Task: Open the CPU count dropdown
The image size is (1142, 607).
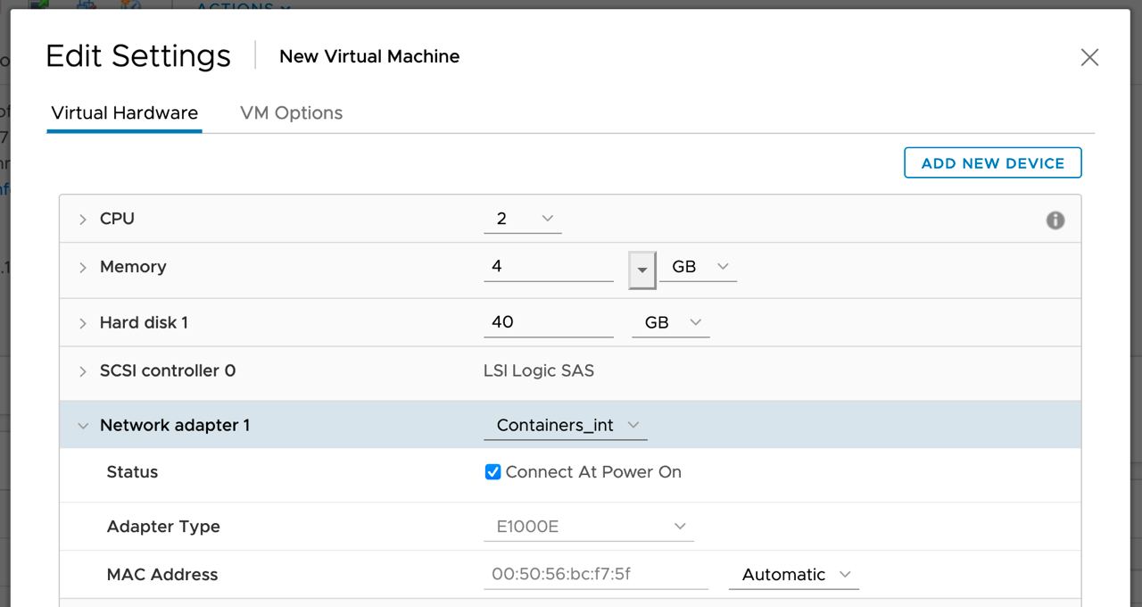Action: [523, 220]
